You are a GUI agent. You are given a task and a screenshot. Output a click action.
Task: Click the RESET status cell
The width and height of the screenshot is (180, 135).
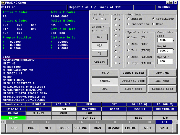coord(139,118)
